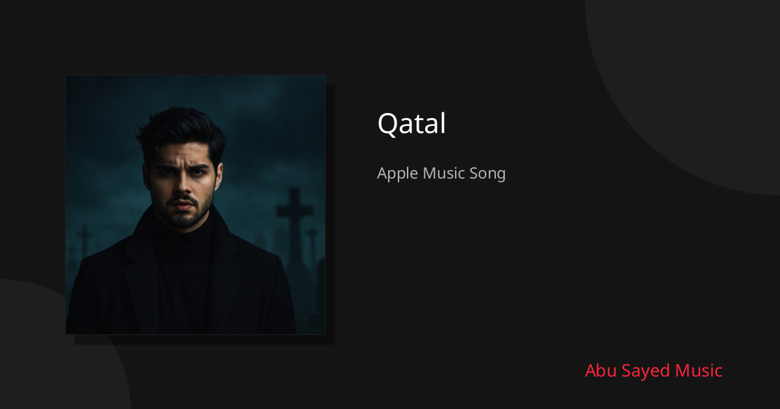The image size is (780, 409).
Task: Click the word Apple in the subtitle
Action: tap(397, 174)
